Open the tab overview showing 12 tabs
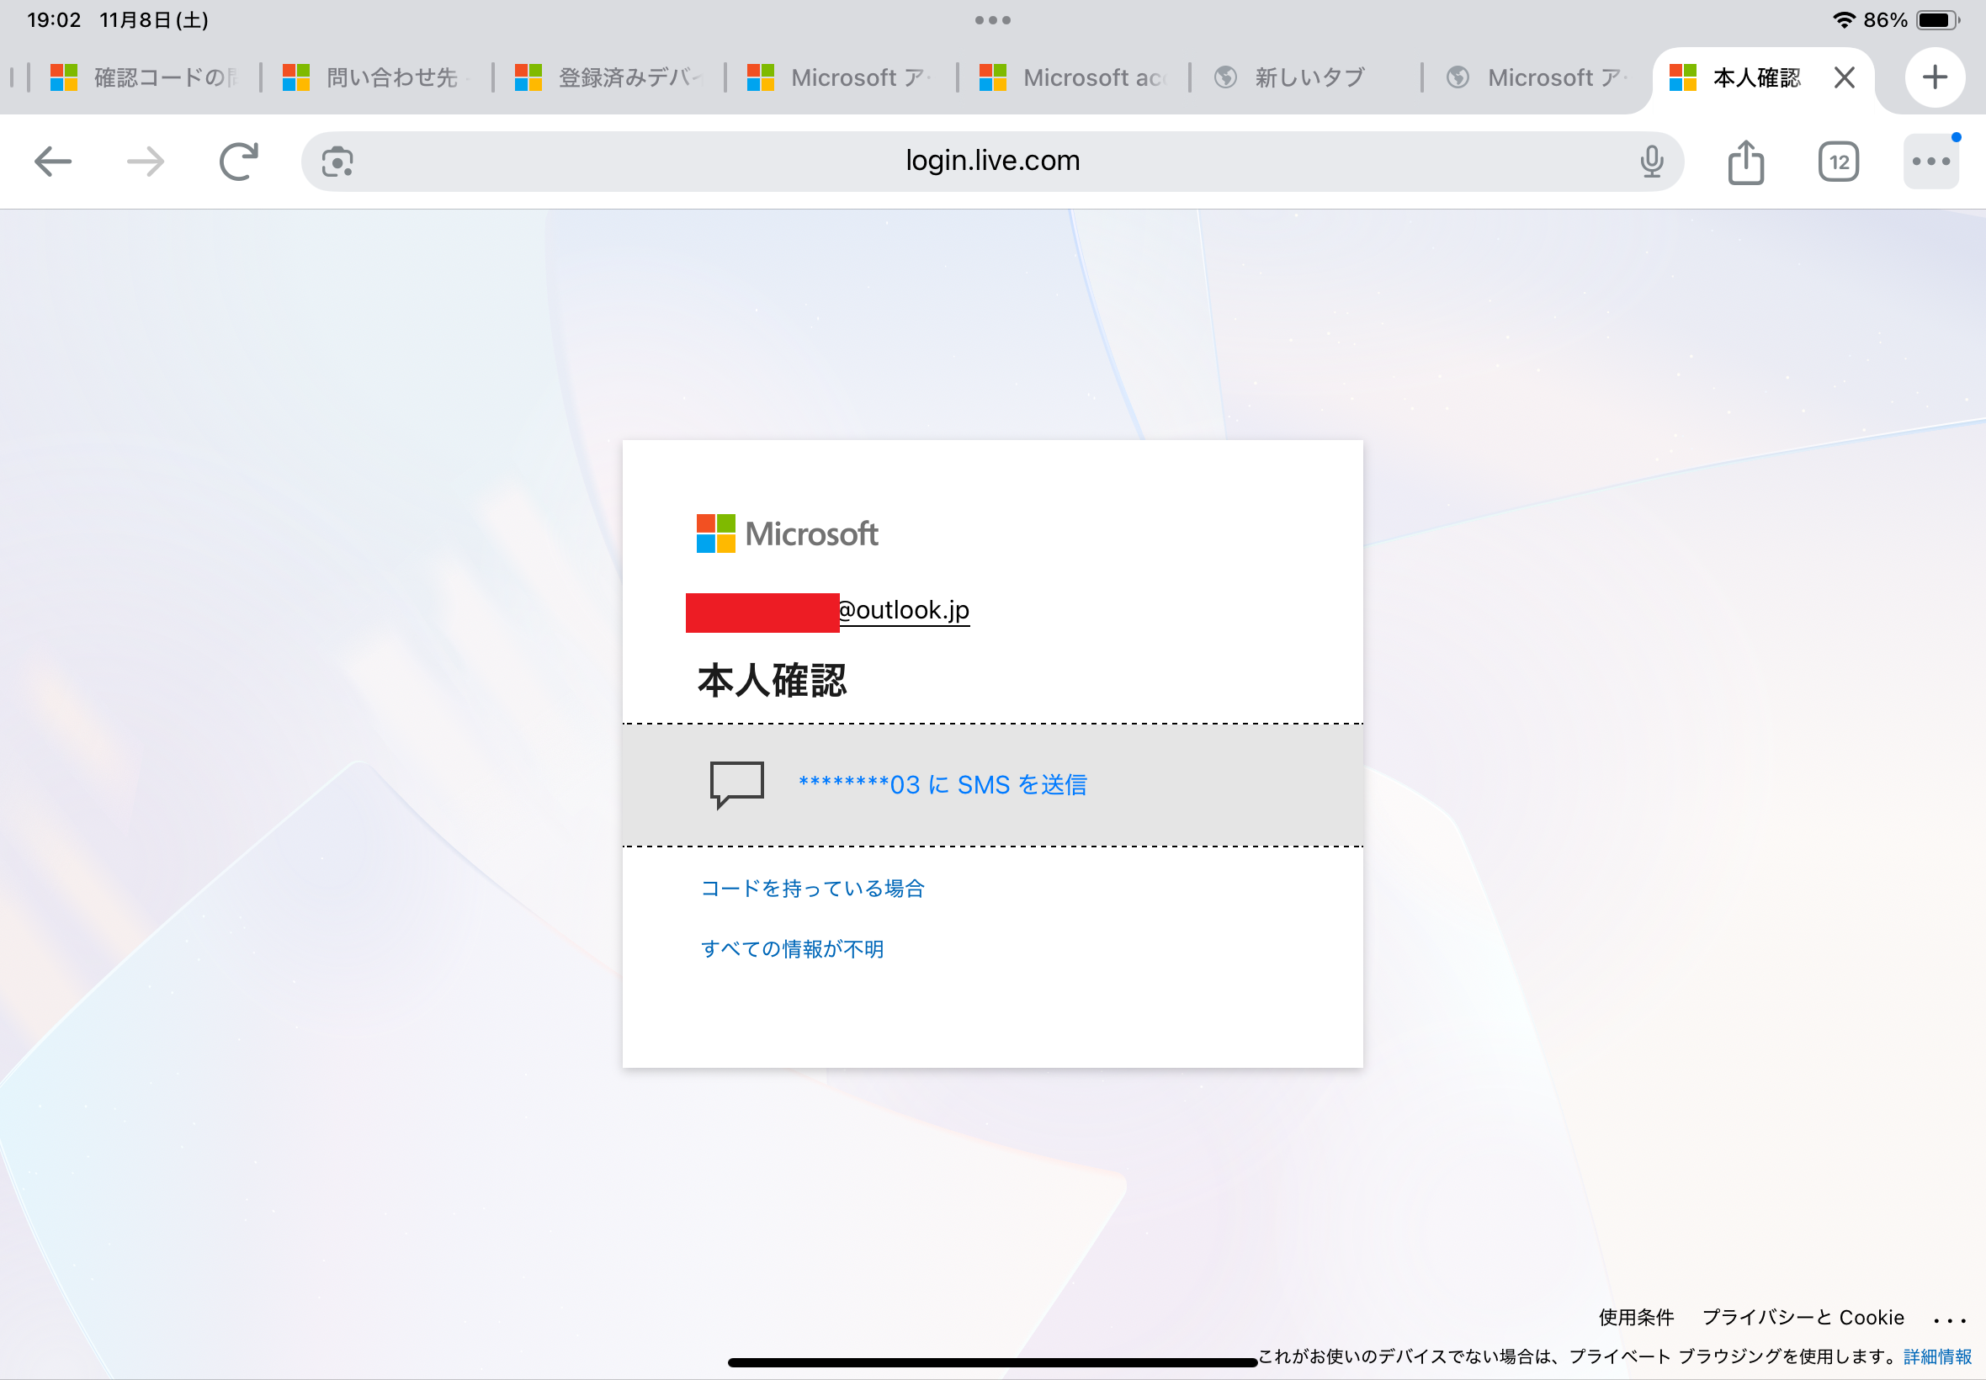Image resolution: width=1986 pixels, height=1380 pixels. click(1839, 161)
